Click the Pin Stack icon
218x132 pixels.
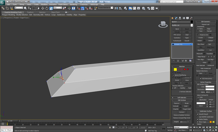[174, 61]
